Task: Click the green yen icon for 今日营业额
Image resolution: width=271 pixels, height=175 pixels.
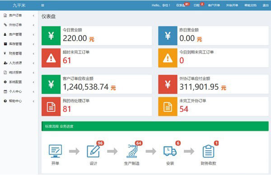Action: tap(51, 36)
